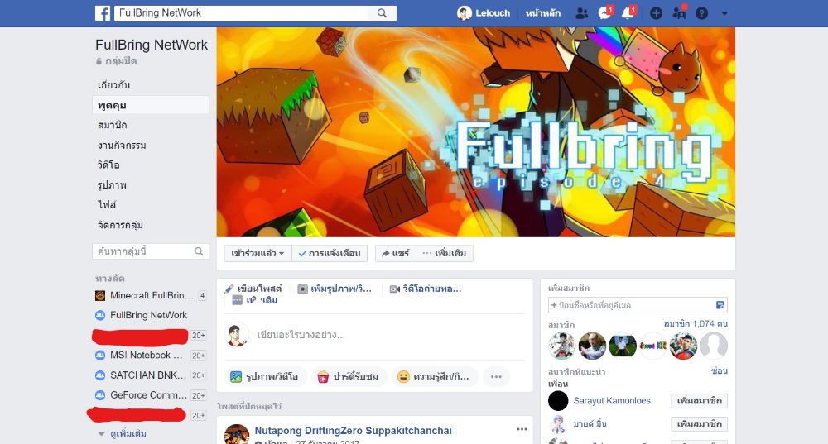Screen dimensions: 828x444
Task: Click the search magnifier in top bar
Action: 382,13
